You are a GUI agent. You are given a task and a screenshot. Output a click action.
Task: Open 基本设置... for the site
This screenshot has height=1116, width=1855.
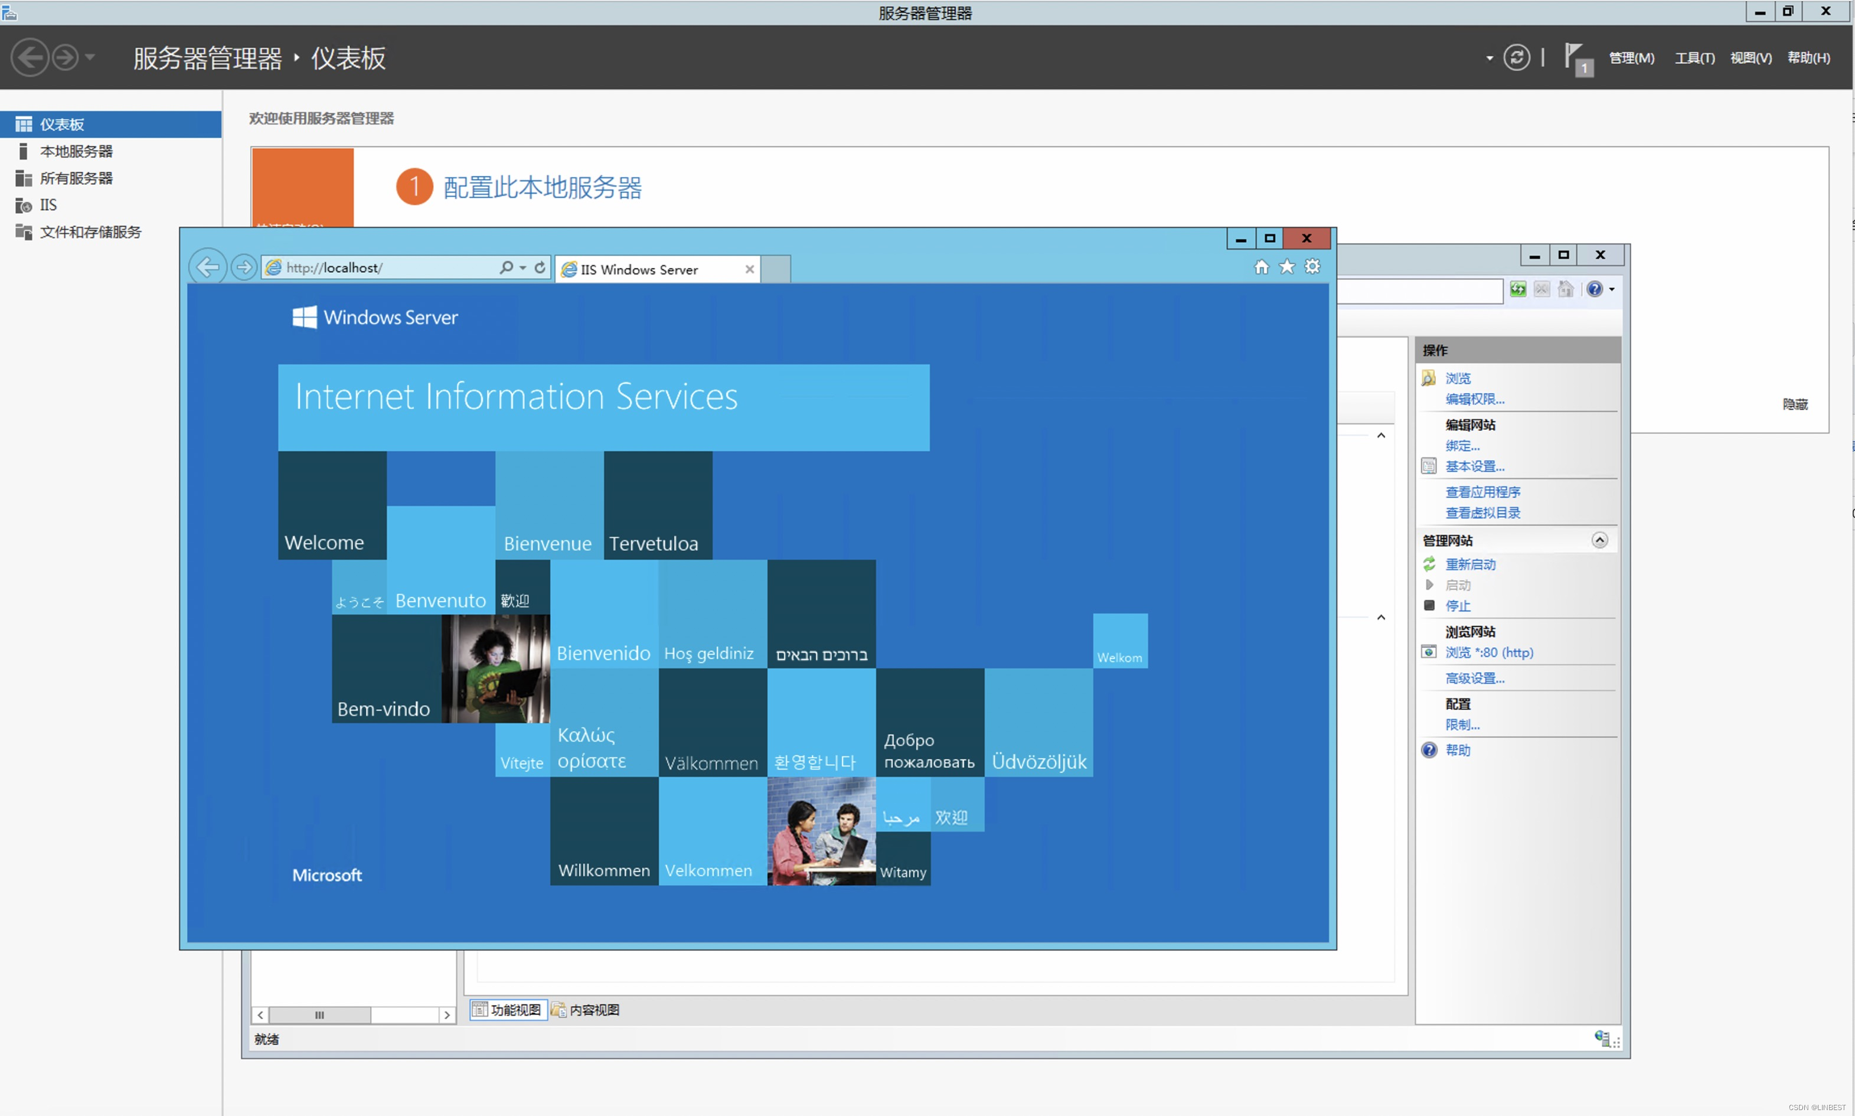pyautogui.click(x=1475, y=467)
